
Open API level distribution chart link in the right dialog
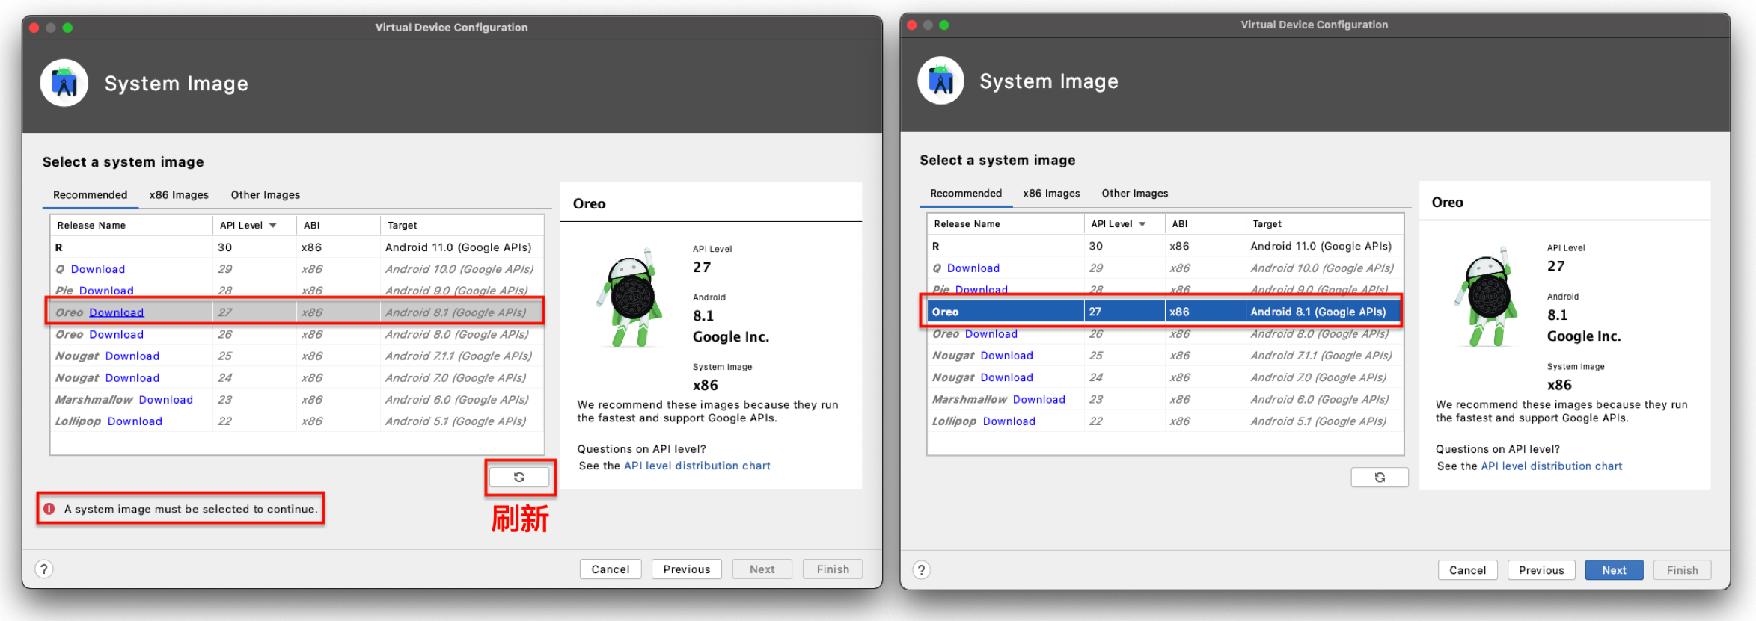(1551, 466)
